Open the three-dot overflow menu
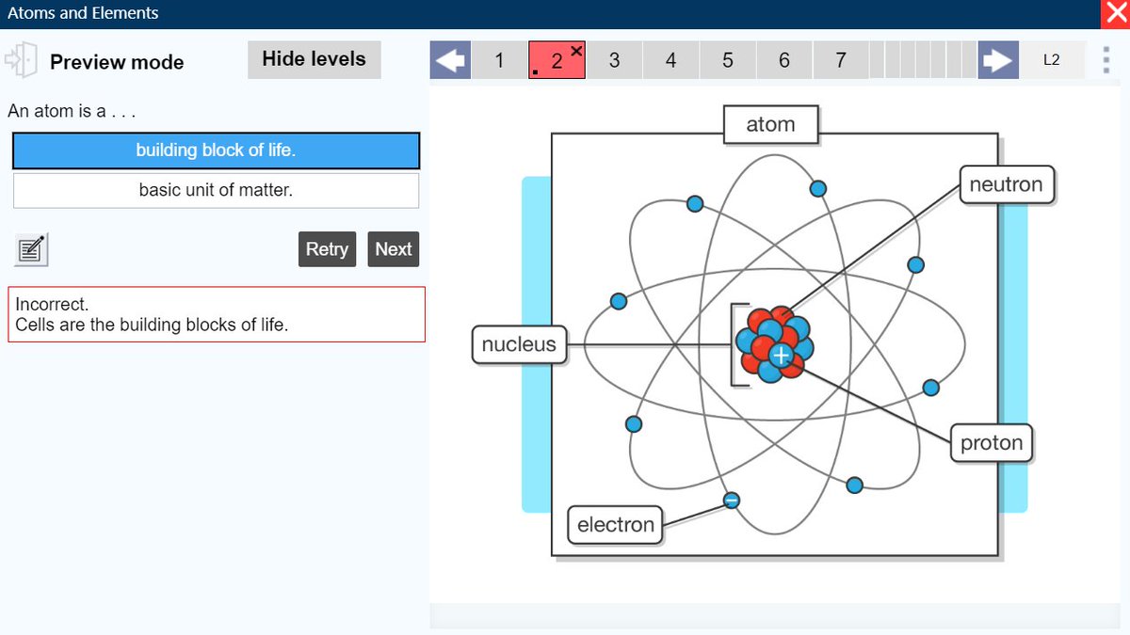The height and width of the screenshot is (635, 1130). [1106, 59]
